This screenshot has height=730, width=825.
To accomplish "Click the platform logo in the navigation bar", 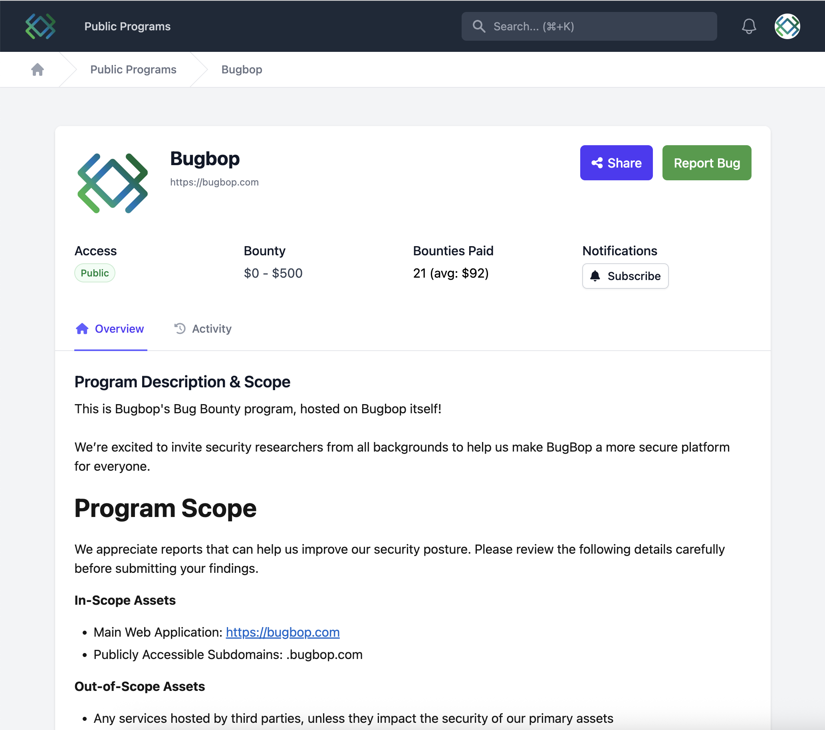I will [40, 26].
